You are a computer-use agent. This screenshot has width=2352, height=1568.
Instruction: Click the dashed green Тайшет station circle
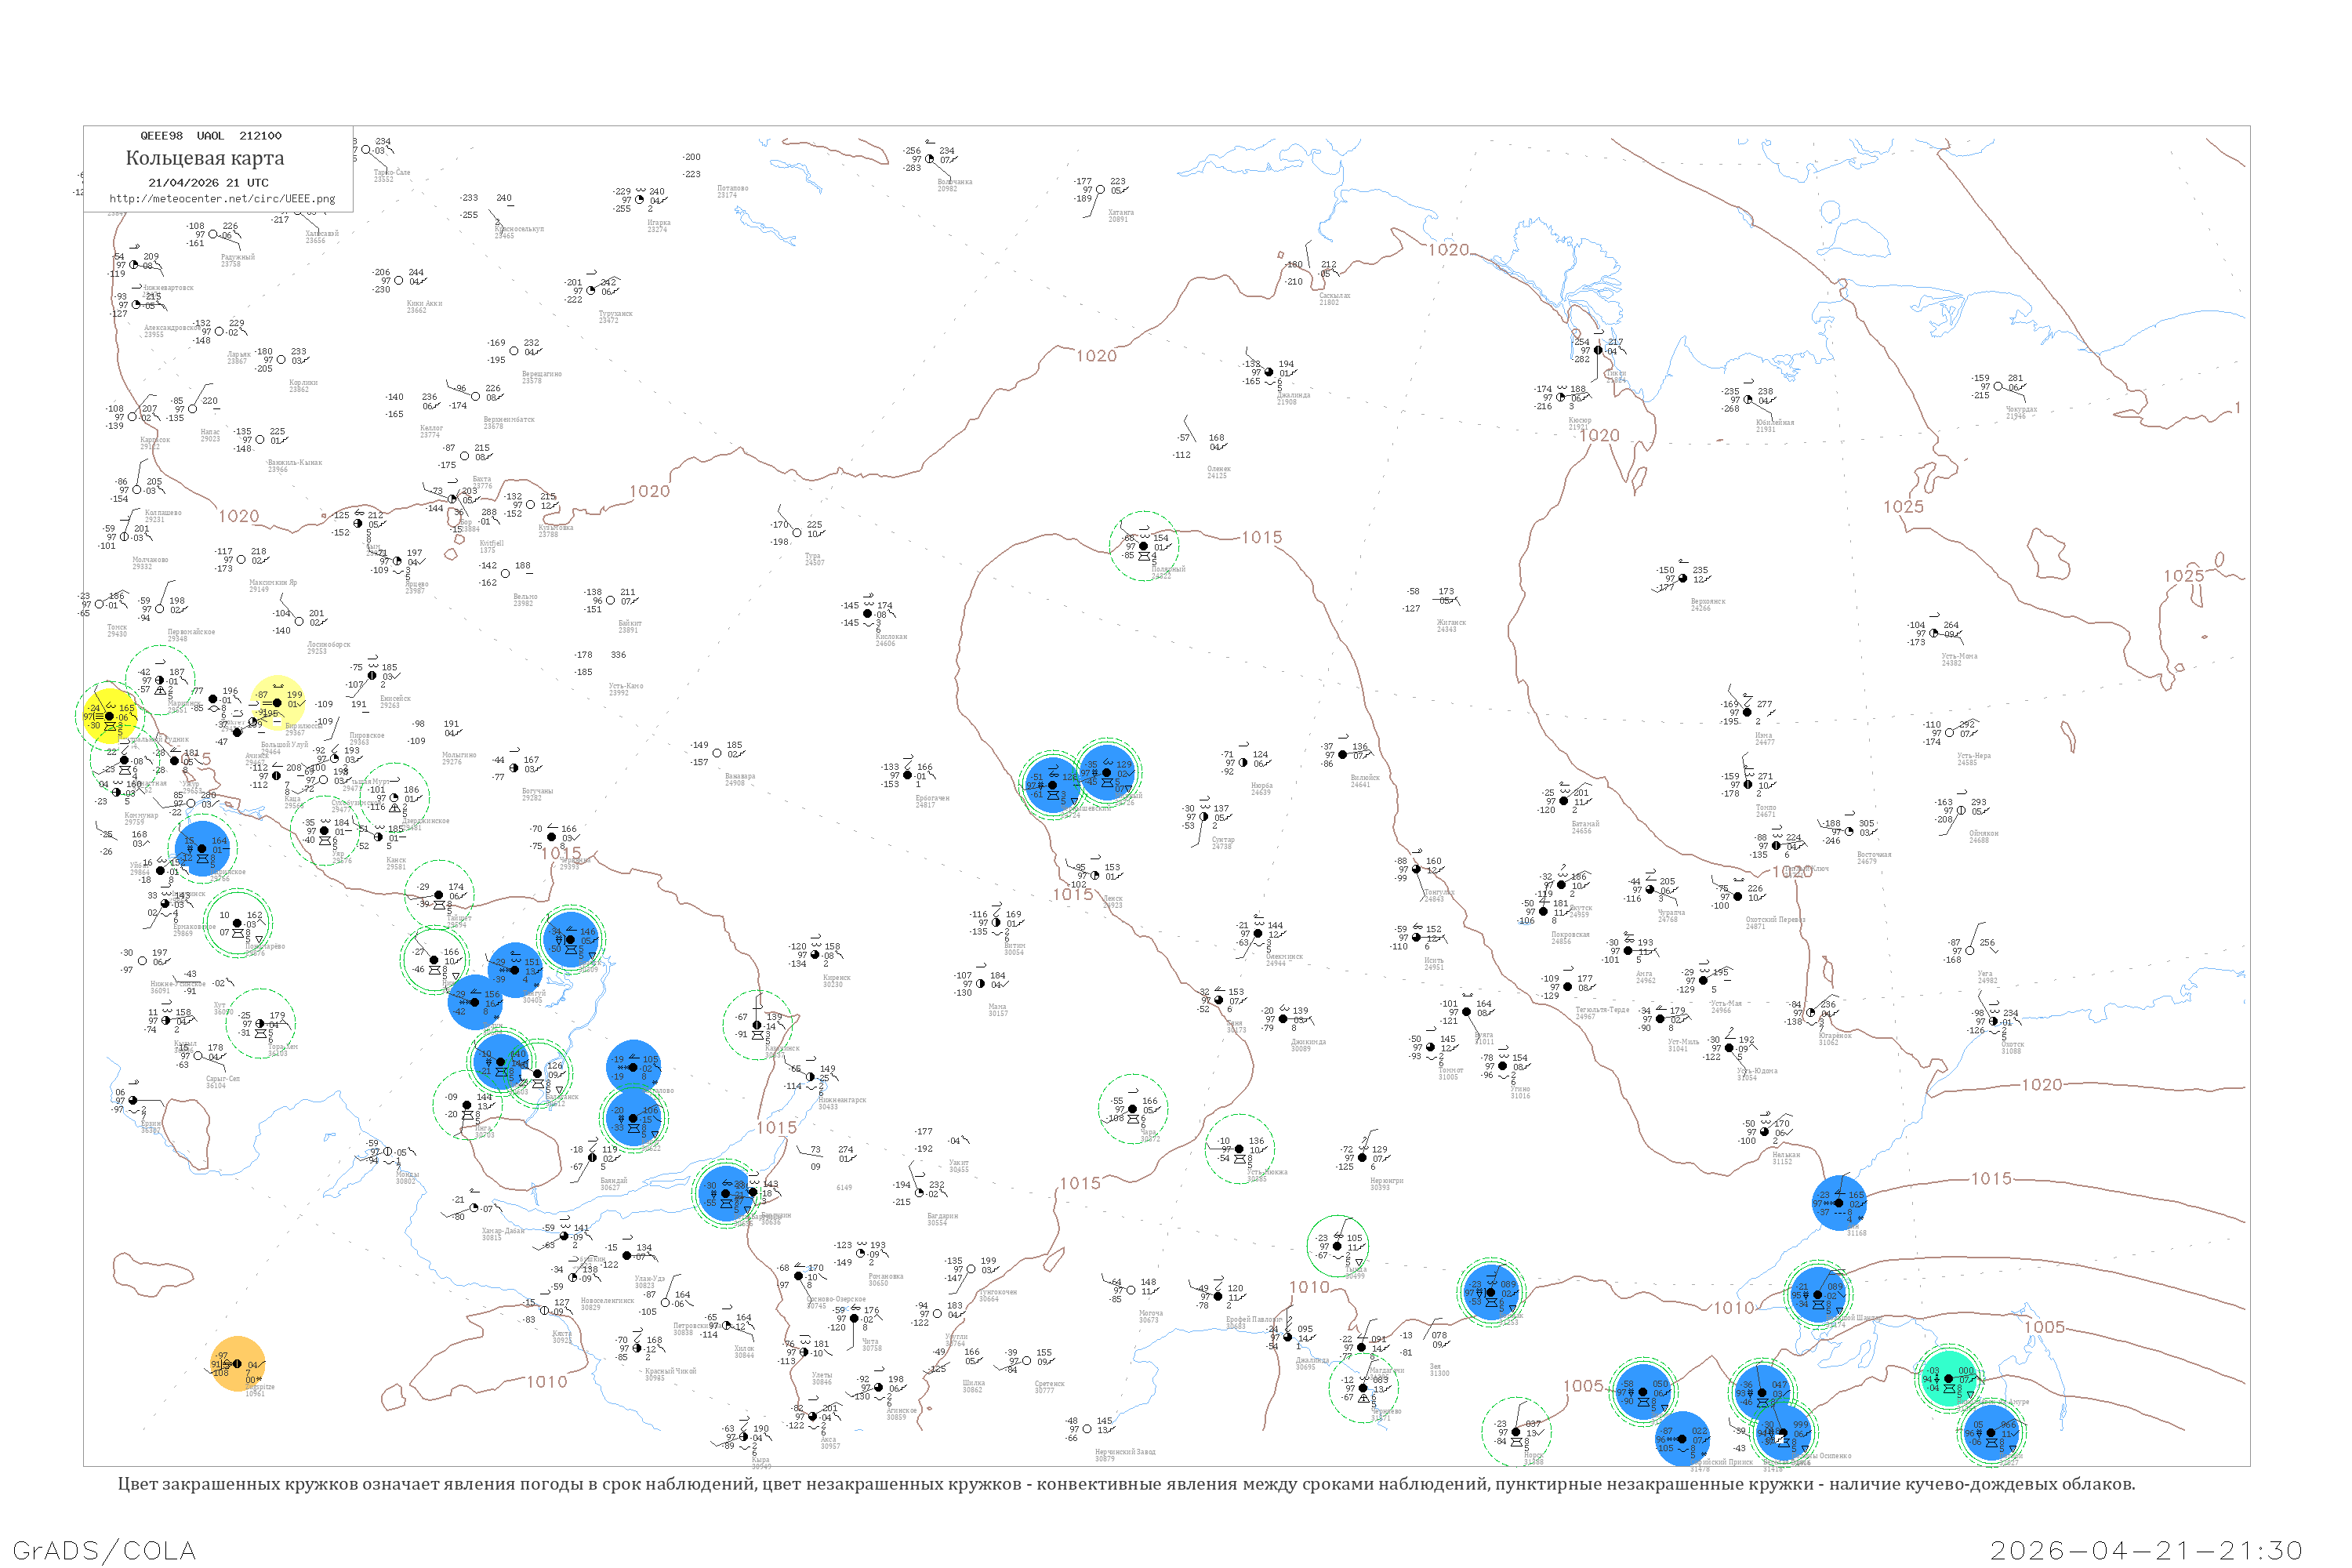pos(439,894)
